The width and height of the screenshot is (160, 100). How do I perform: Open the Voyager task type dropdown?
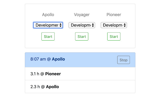point(82,25)
